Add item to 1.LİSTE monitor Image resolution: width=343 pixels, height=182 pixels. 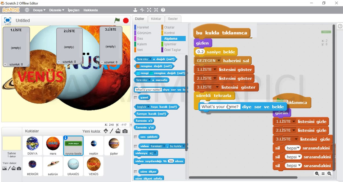click(5, 64)
